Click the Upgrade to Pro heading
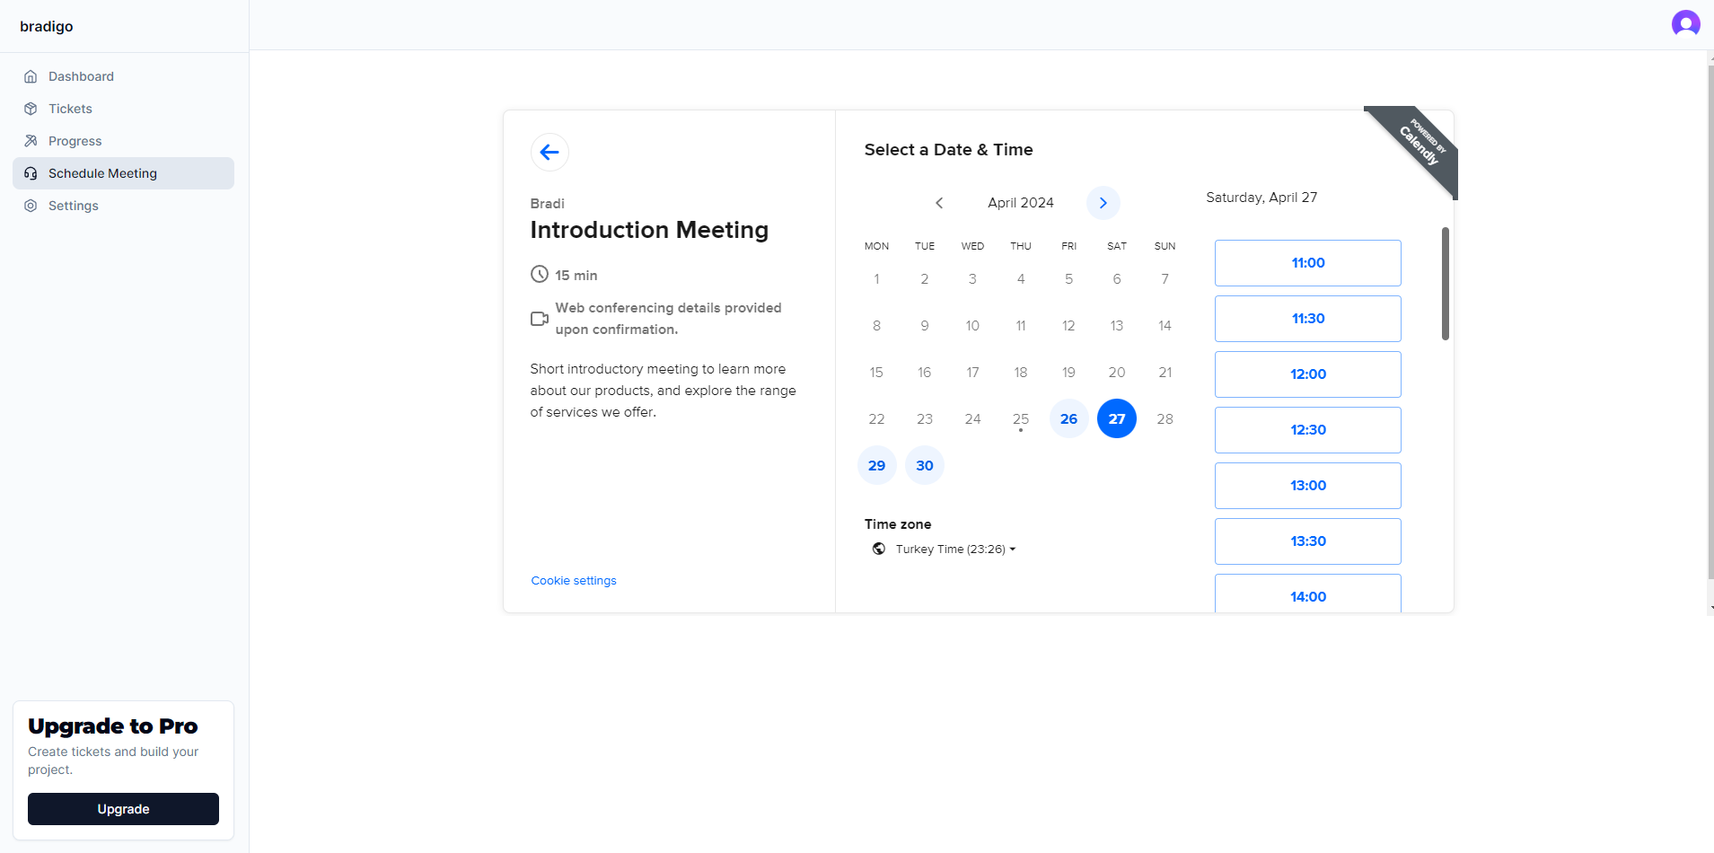Viewport: 1714px width, 853px height. tap(113, 725)
